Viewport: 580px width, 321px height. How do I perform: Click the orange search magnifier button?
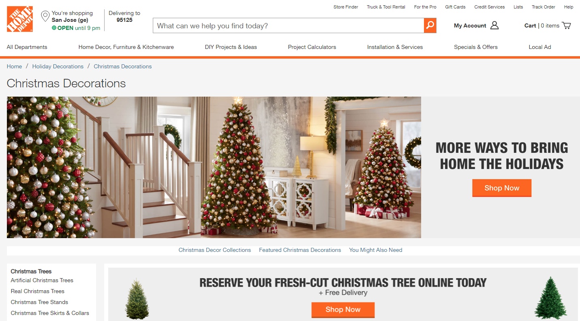(x=430, y=25)
